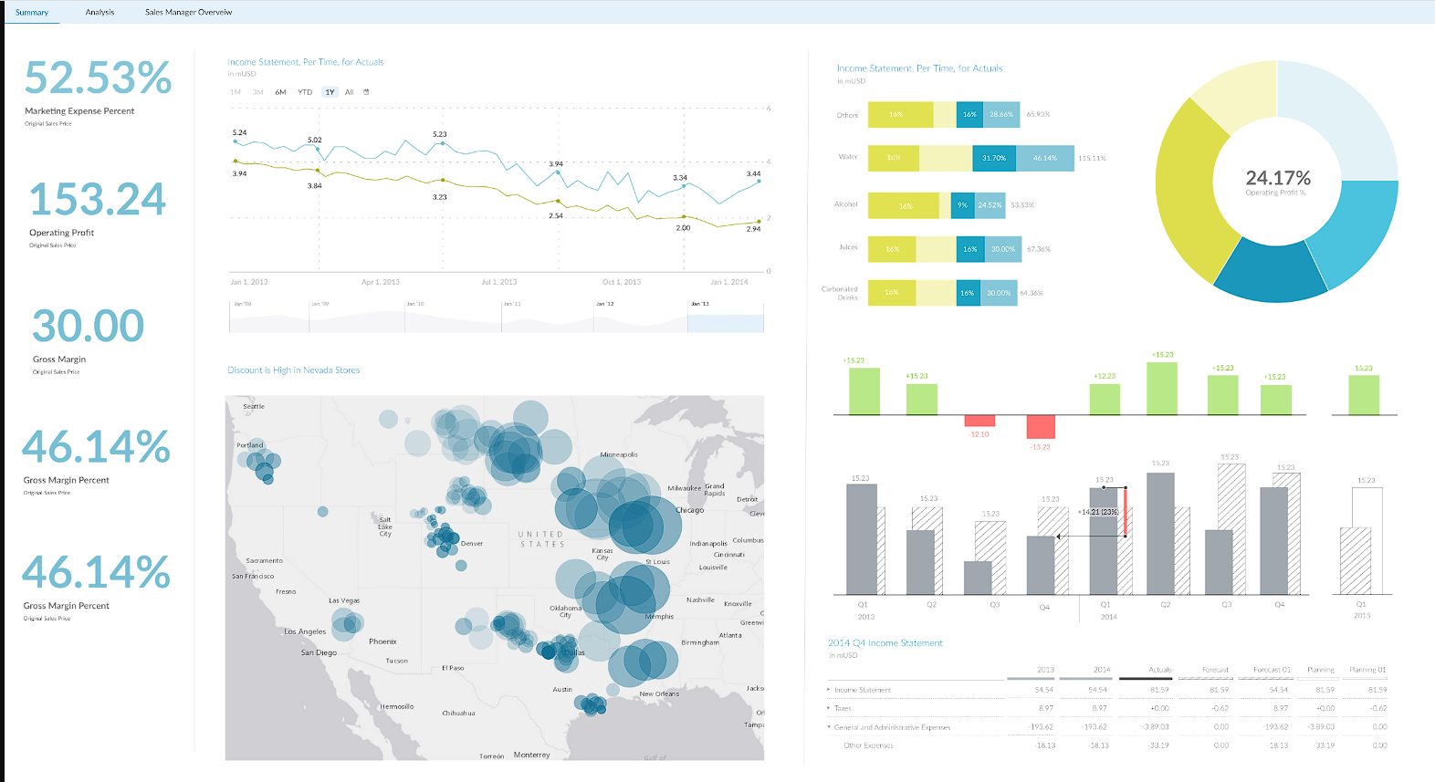Viewport: 1435px width, 782px height.
Task: Expand the Income Statement table row
Action: (x=829, y=690)
